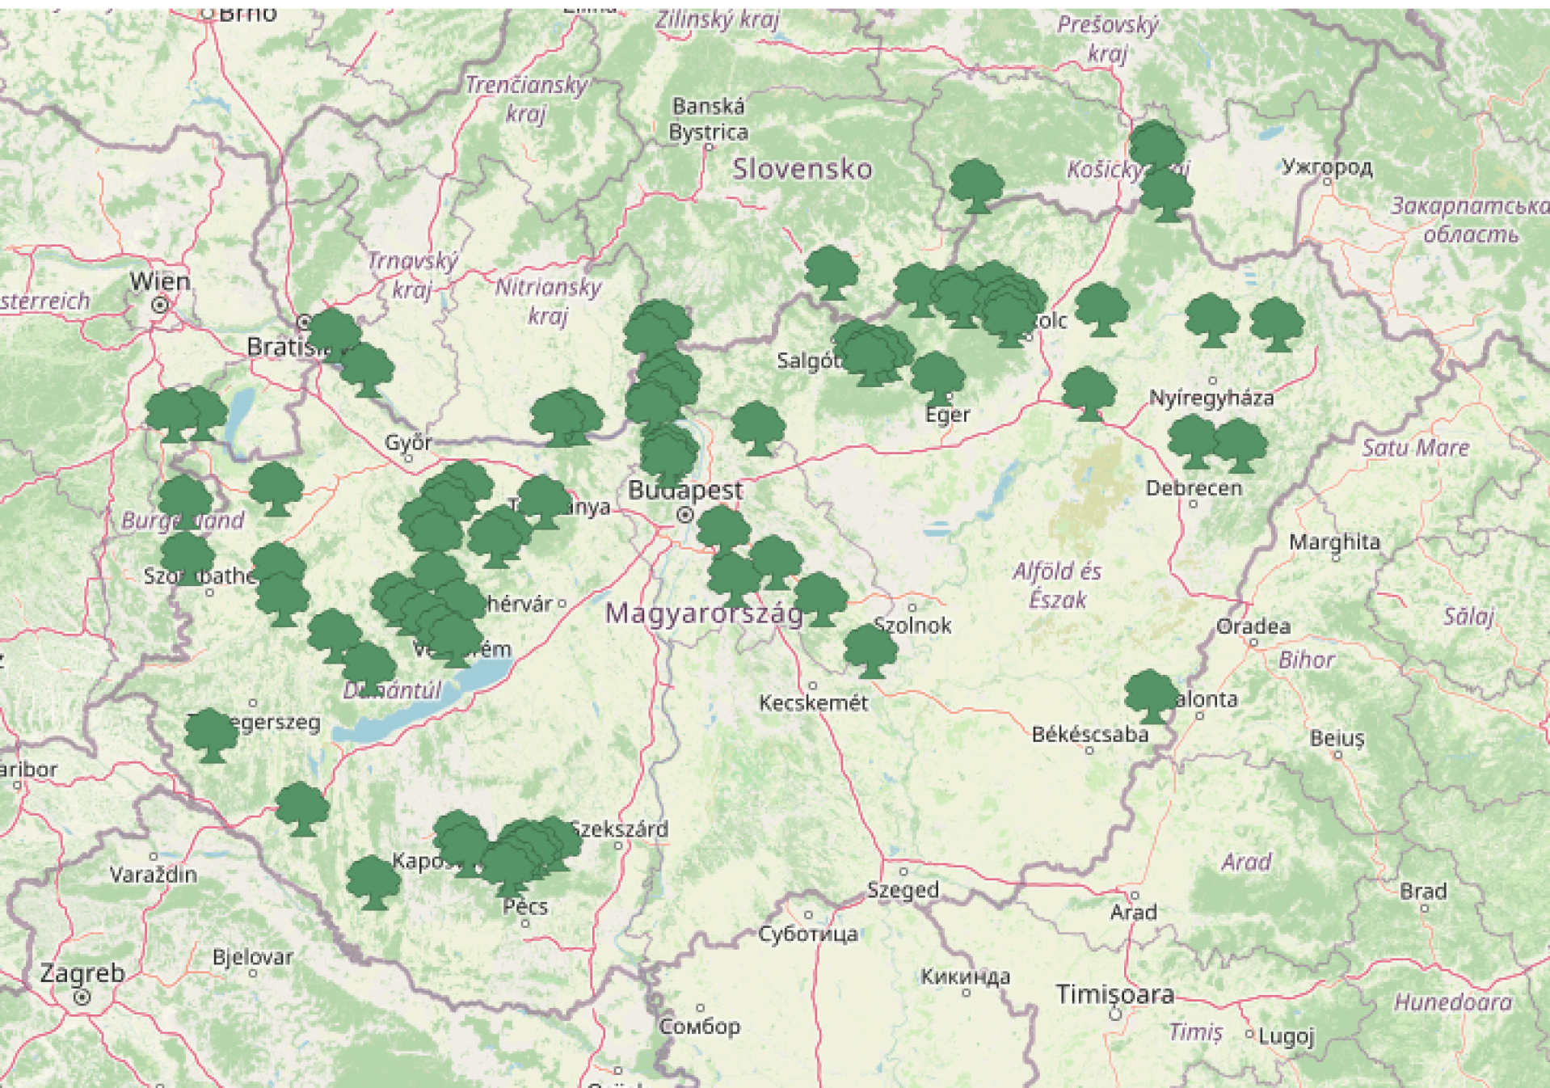Click the Кикинда city label
The image size is (1550, 1088).
[966, 976]
